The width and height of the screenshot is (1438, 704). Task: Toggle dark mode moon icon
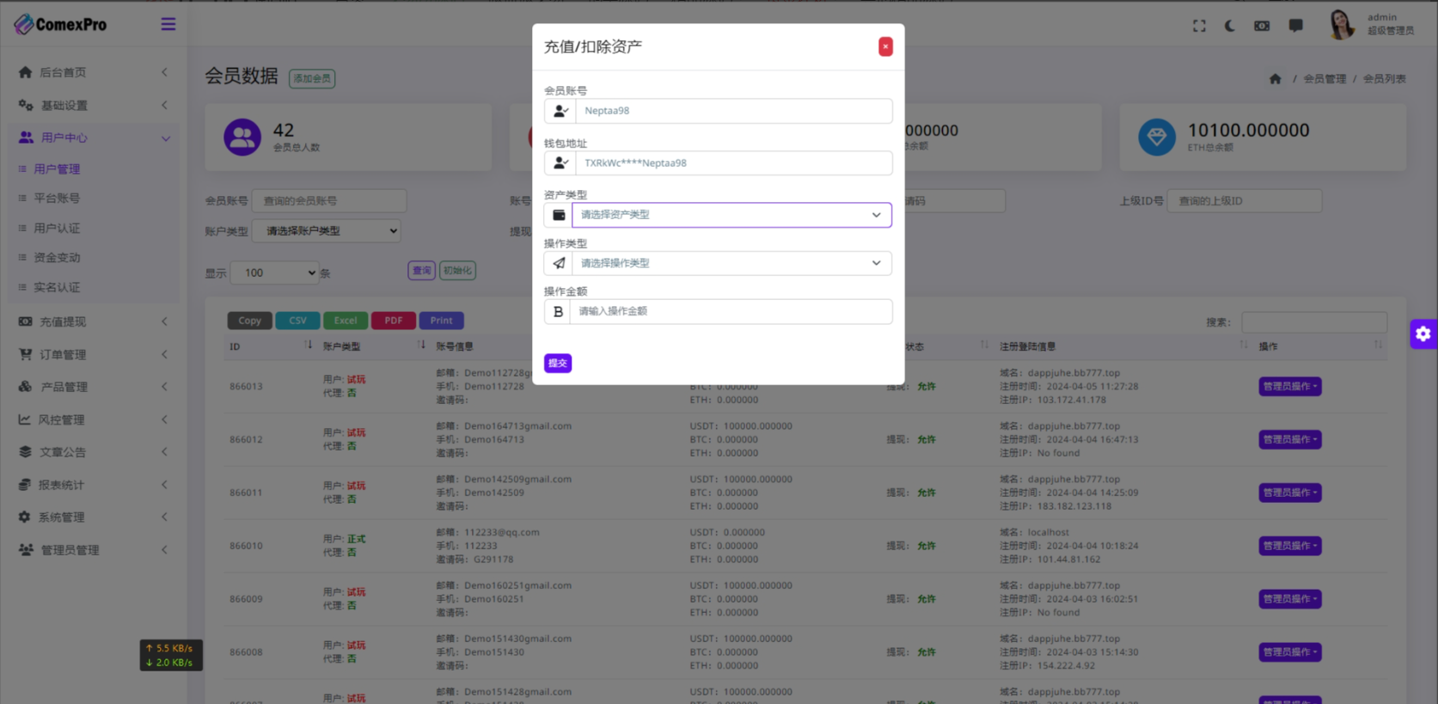(x=1230, y=26)
